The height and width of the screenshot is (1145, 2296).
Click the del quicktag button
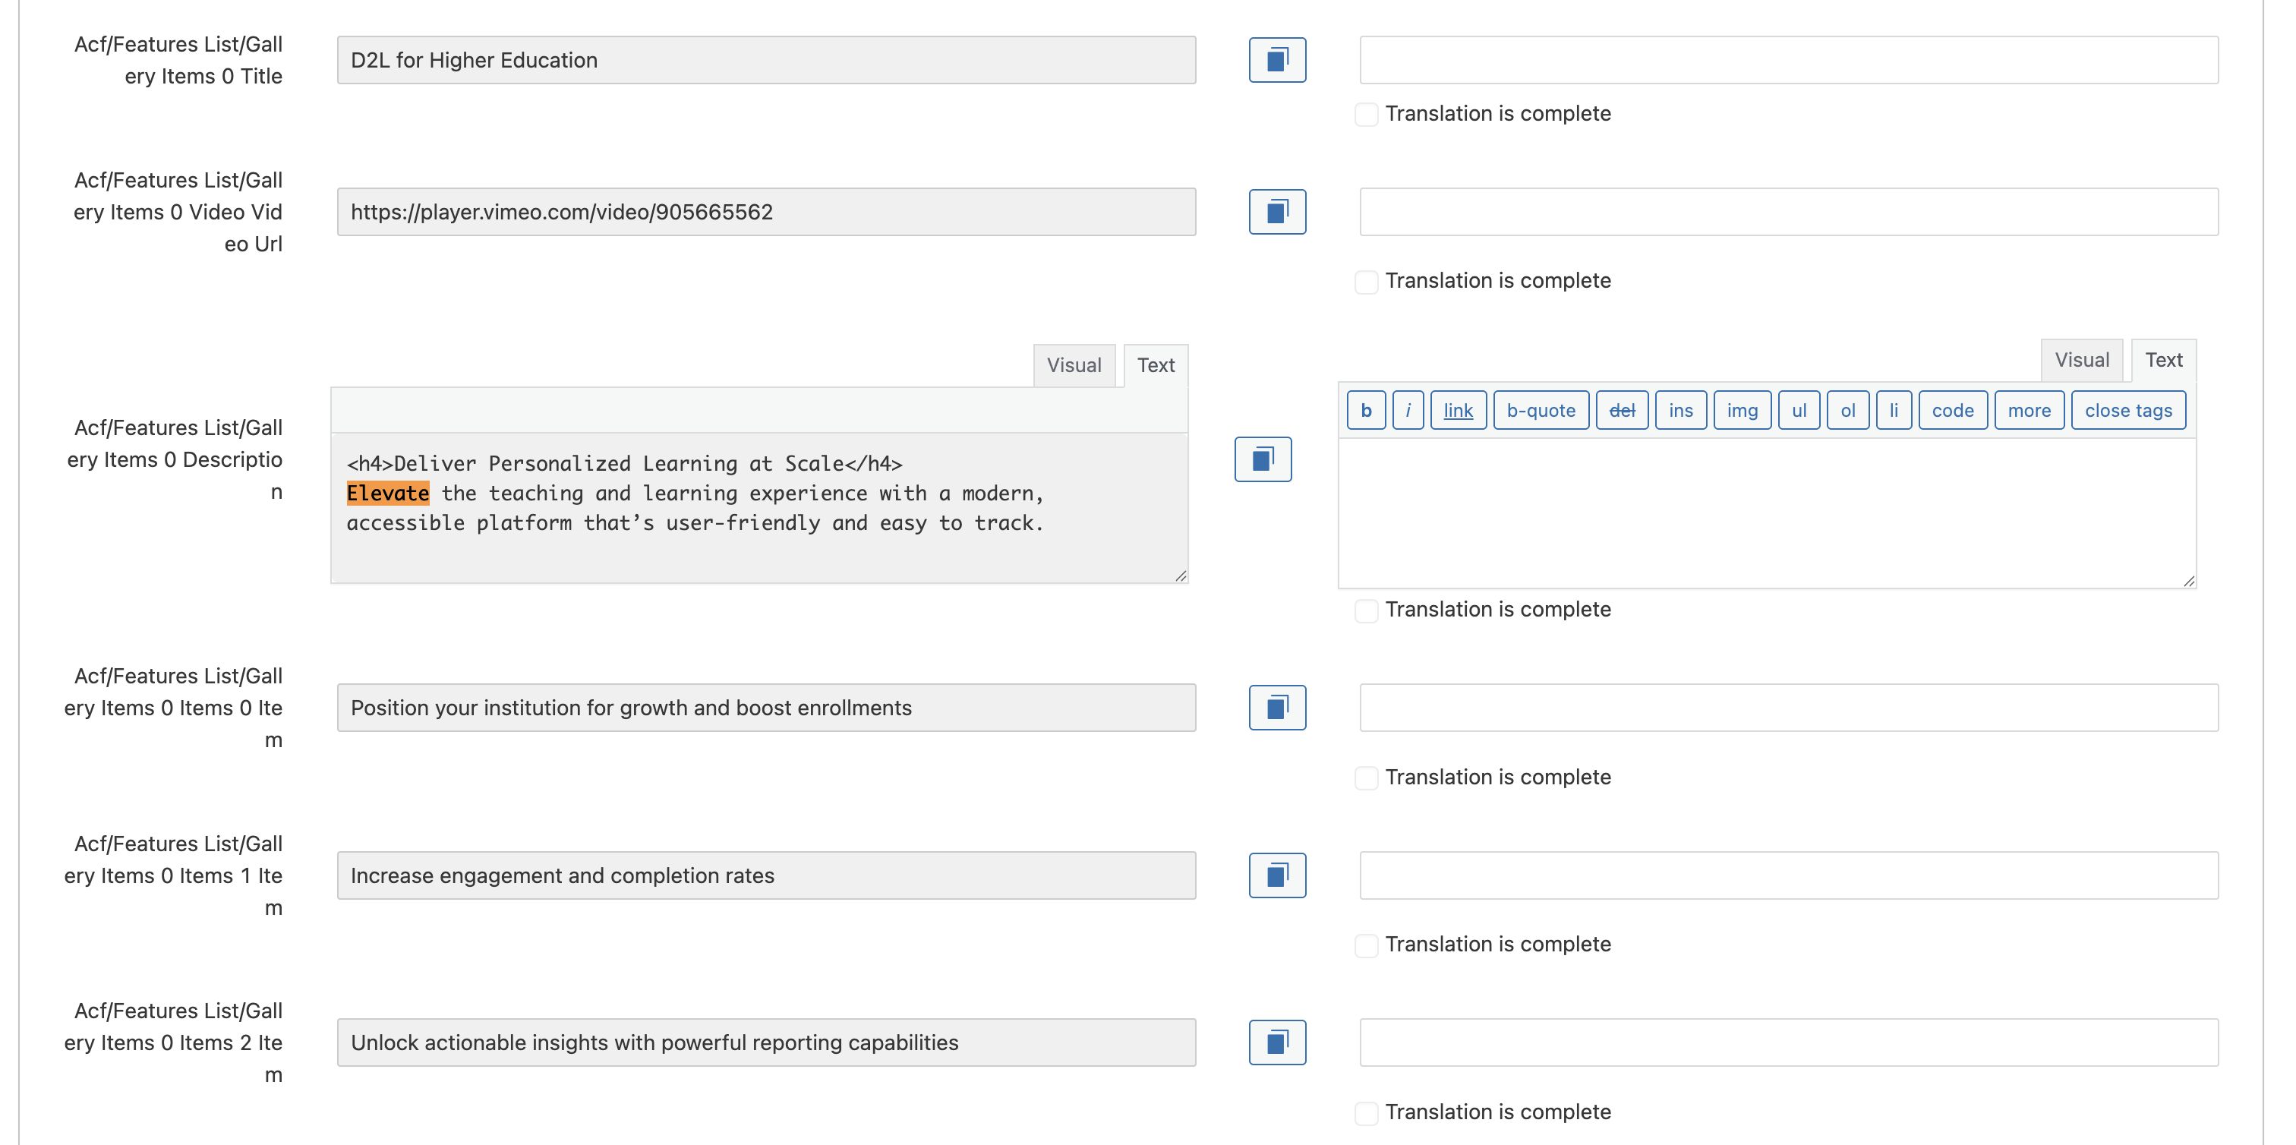(1621, 411)
